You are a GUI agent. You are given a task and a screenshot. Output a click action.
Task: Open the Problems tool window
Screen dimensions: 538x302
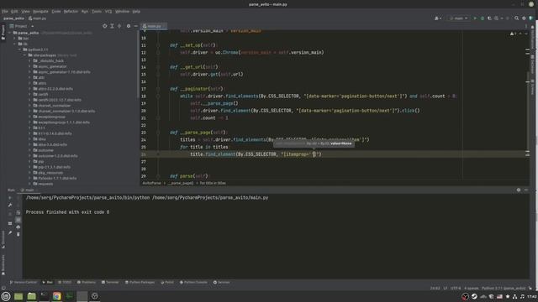click(87, 283)
